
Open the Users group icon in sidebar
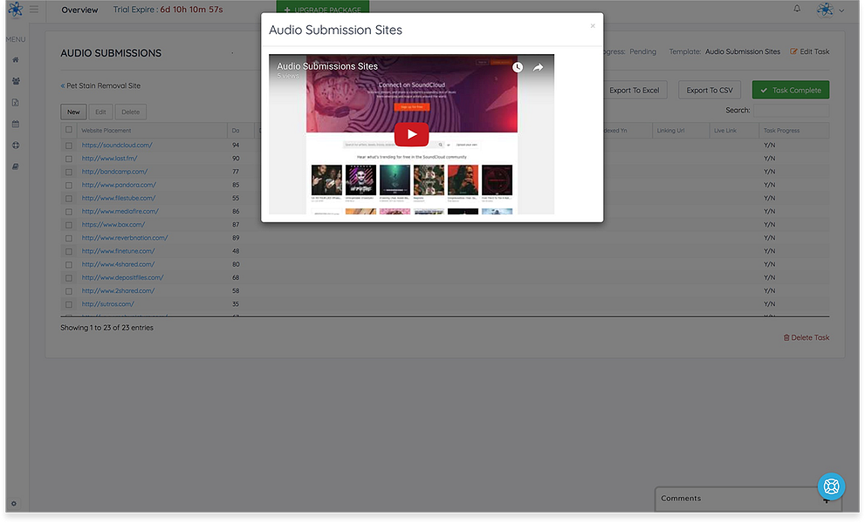pyautogui.click(x=16, y=81)
